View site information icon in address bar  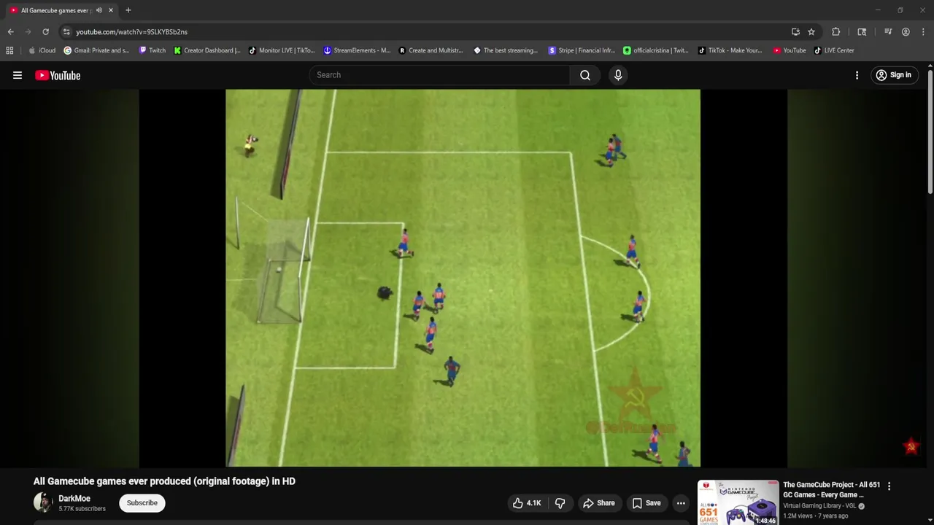point(66,32)
